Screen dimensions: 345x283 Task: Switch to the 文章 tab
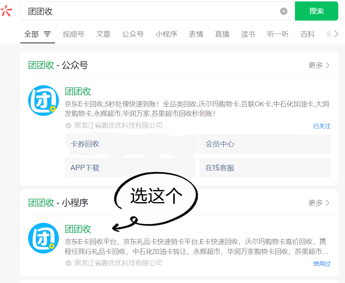pos(103,34)
